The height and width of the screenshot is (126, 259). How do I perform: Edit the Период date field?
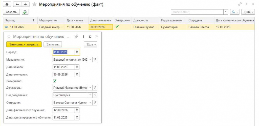[x=63, y=52]
